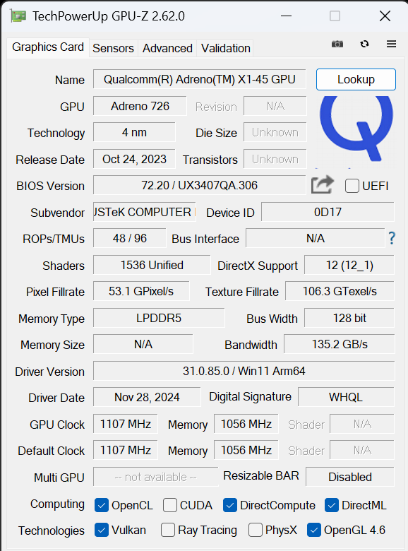This screenshot has height=551, width=408.
Task: Click the Texture Fillrate value 106.3 GTexel/s
Action: point(340,291)
